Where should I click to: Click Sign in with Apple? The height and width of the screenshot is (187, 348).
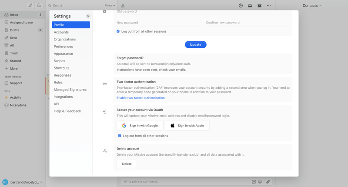tap(187, 126)
